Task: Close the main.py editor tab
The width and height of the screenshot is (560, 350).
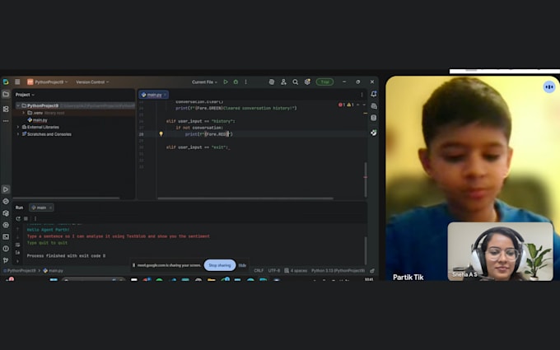Action: point(165,95)
